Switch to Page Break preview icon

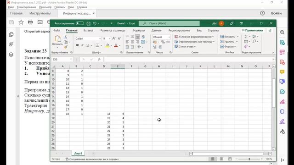click(230, 159)
